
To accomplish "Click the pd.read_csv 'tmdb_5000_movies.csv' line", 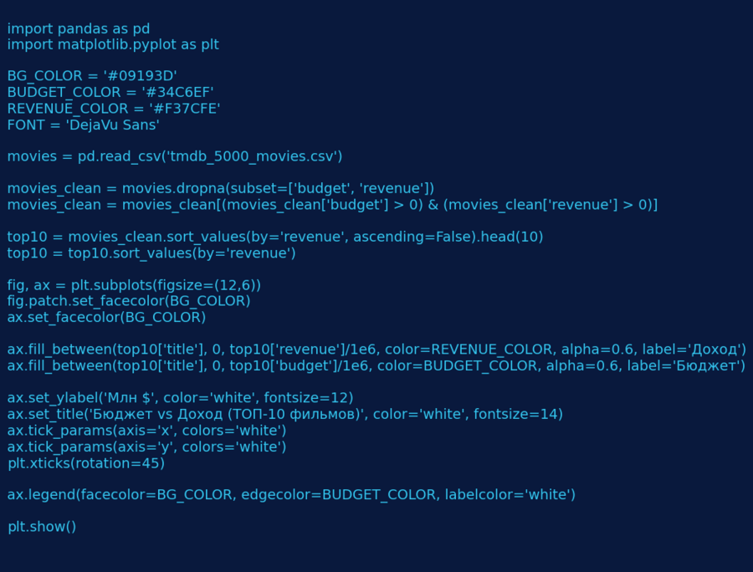I will tap(175, 157).
